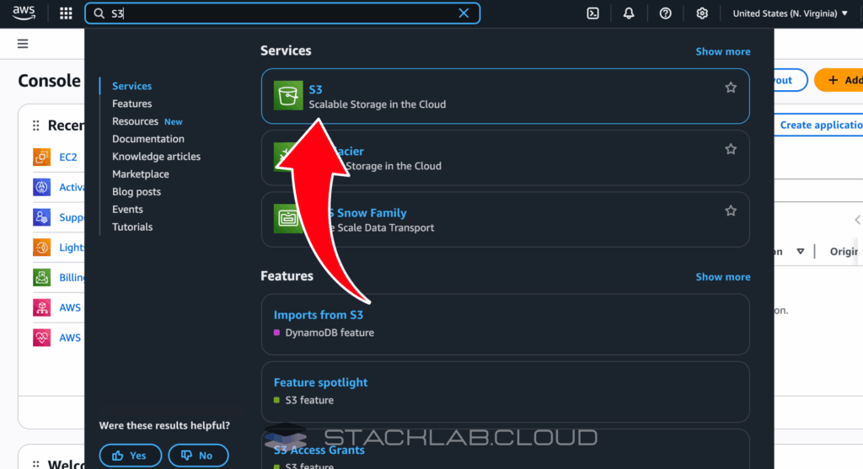
Task: Open the CloudShell terminal icon
Action: coord(592,13)
